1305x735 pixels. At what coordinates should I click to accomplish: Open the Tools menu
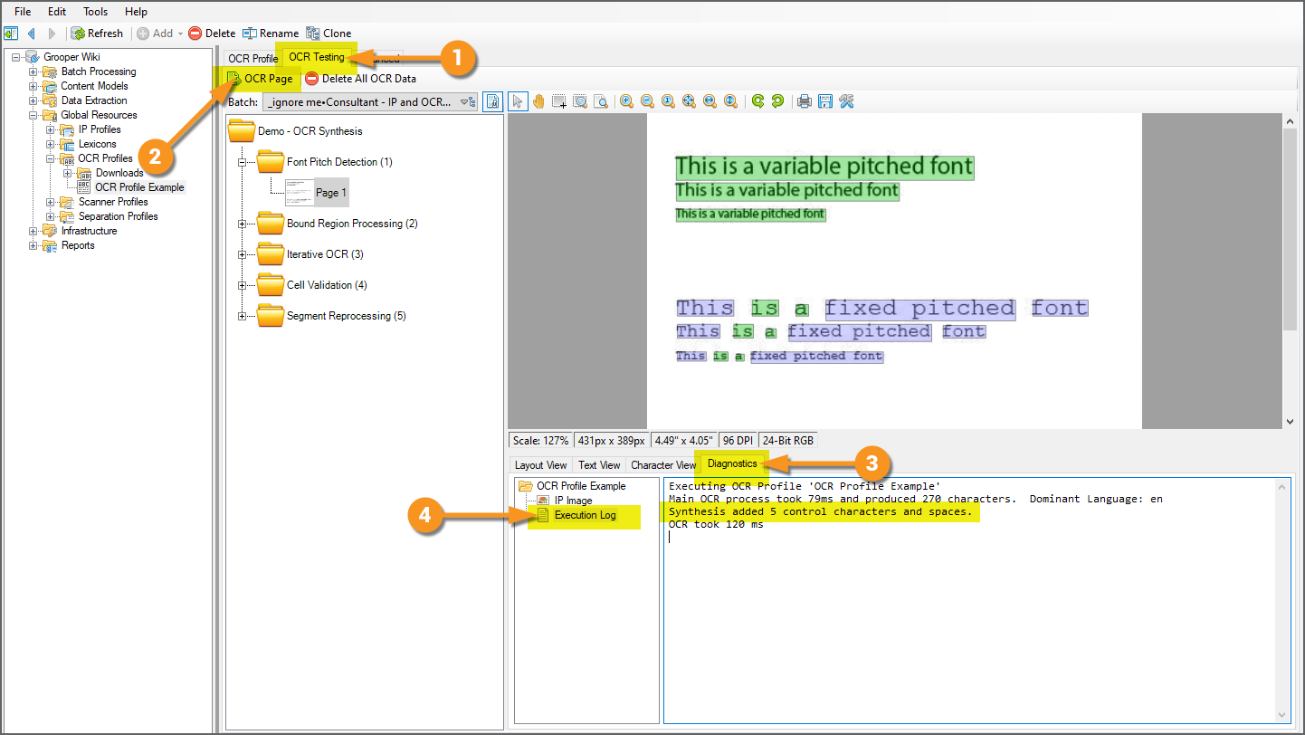(95, 12)
